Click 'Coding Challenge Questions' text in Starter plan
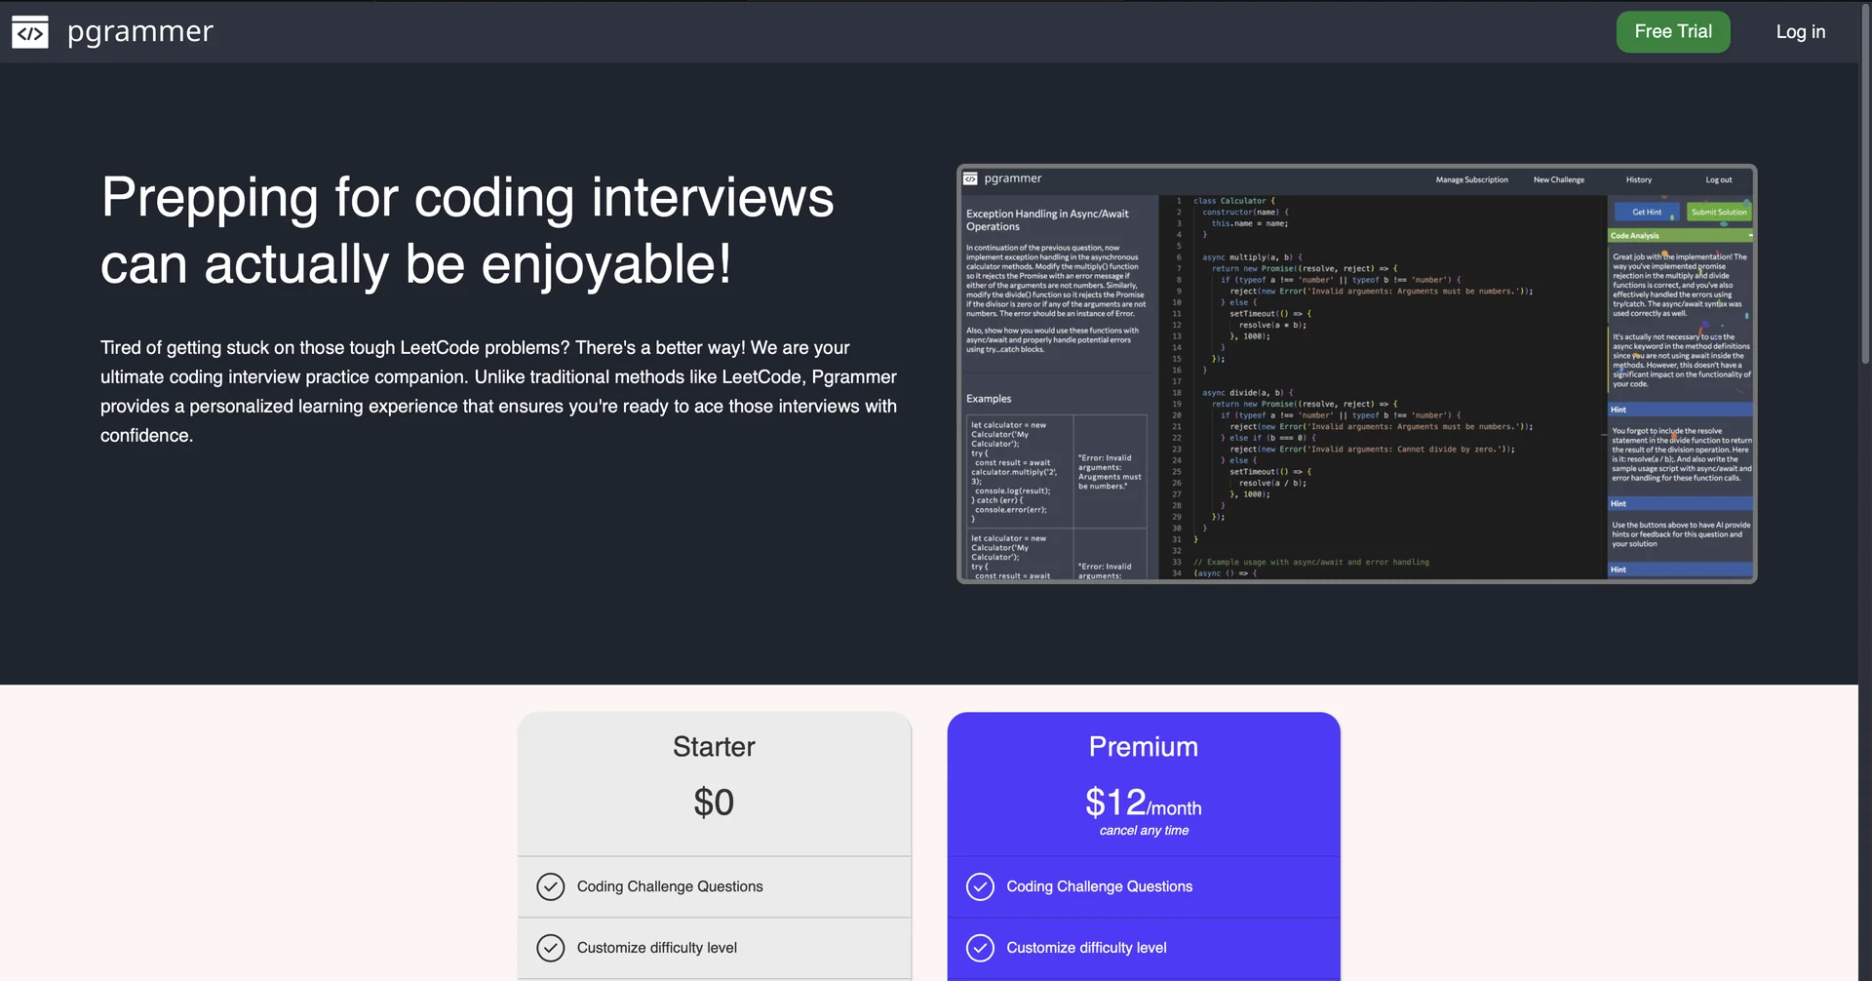 [670, 886]
